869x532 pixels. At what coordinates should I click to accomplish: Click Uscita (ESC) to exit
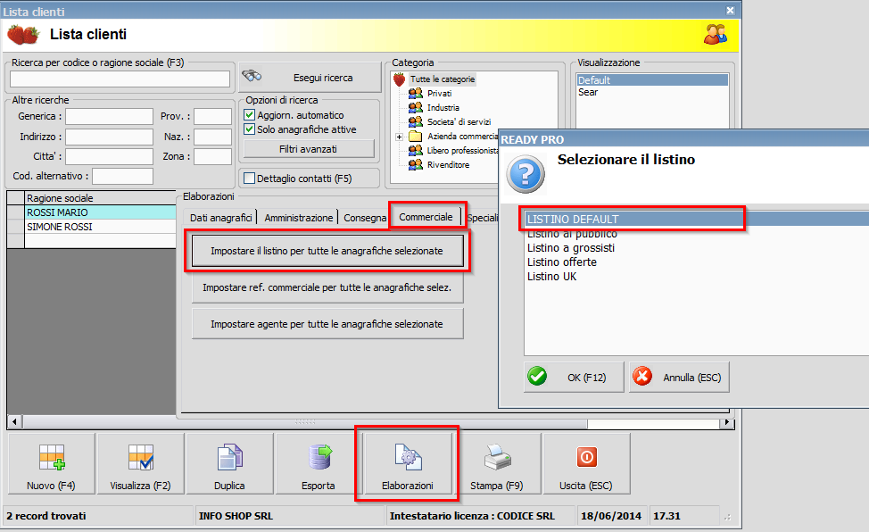click(586, 464)
